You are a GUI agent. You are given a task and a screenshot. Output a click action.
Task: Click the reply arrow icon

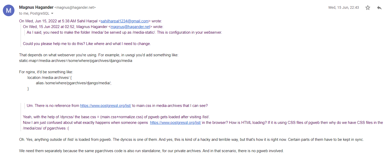click(379, 8)
